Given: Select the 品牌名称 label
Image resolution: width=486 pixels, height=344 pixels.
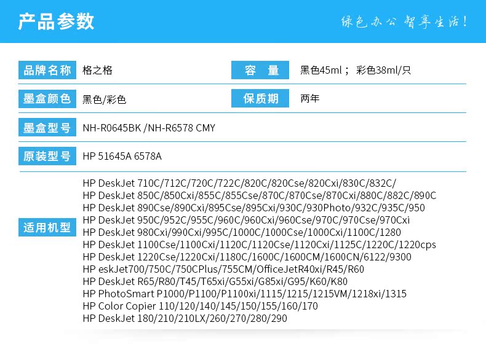Looking at the screenshot, I should [47, 70].
